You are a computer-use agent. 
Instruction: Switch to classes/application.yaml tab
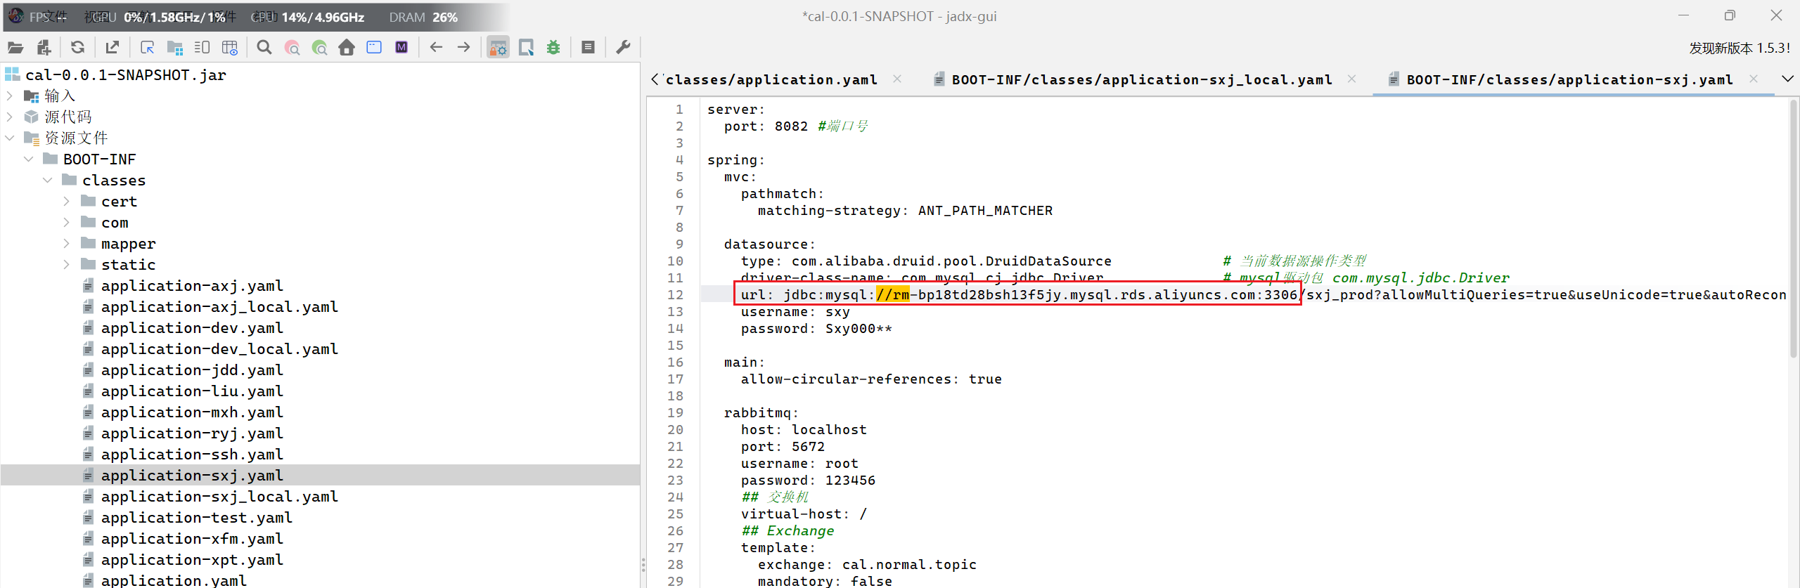pos(771,80)
